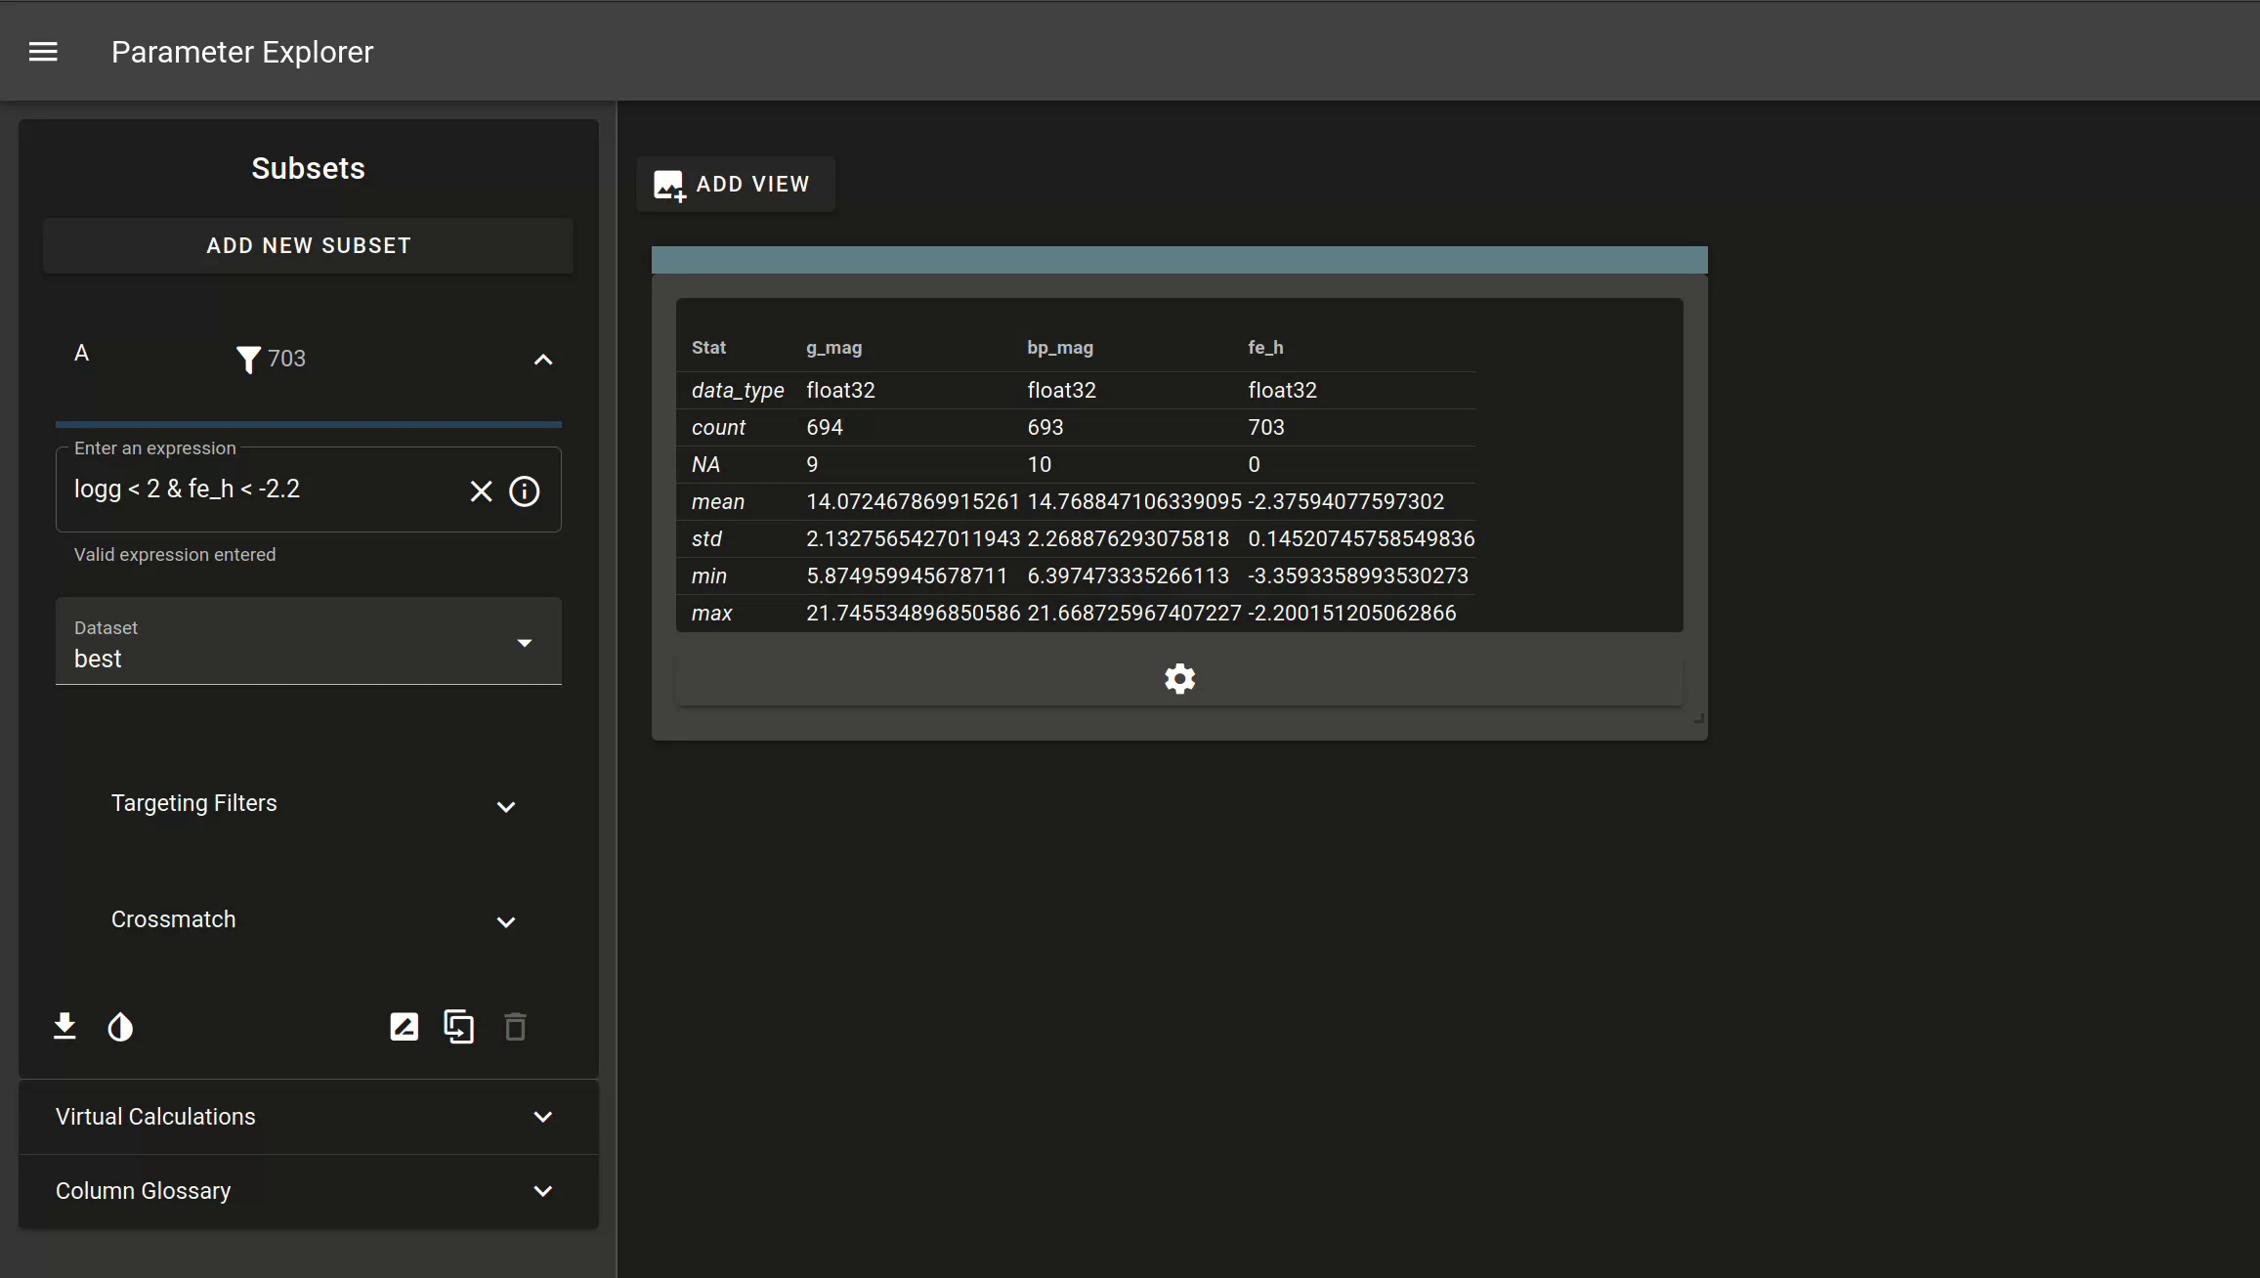Expand the Column Glossary panel
This screenshot has height=1278, width=2260.
point(309,1191)
